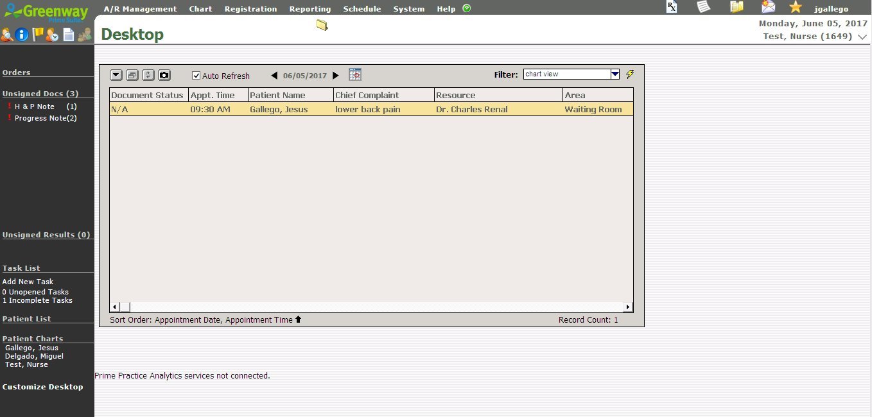Click the Customize Desktop link
Image resolution: width=872 pixels, height=417 pixels.
(x=42, y=387)
